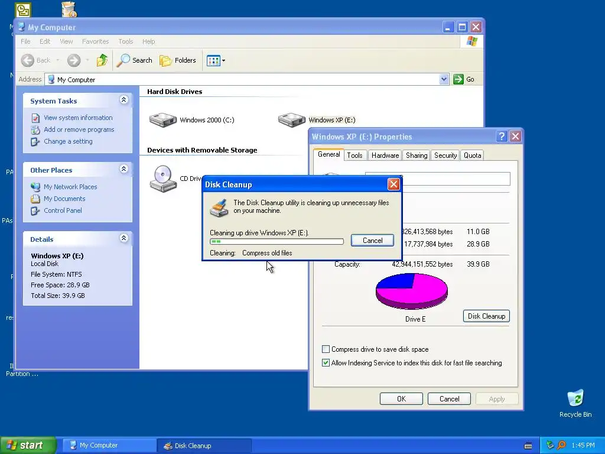The height and width of the screenshot is (454, 605).
Task: Click the 1:45 PM clock
Action: (583, 445)
